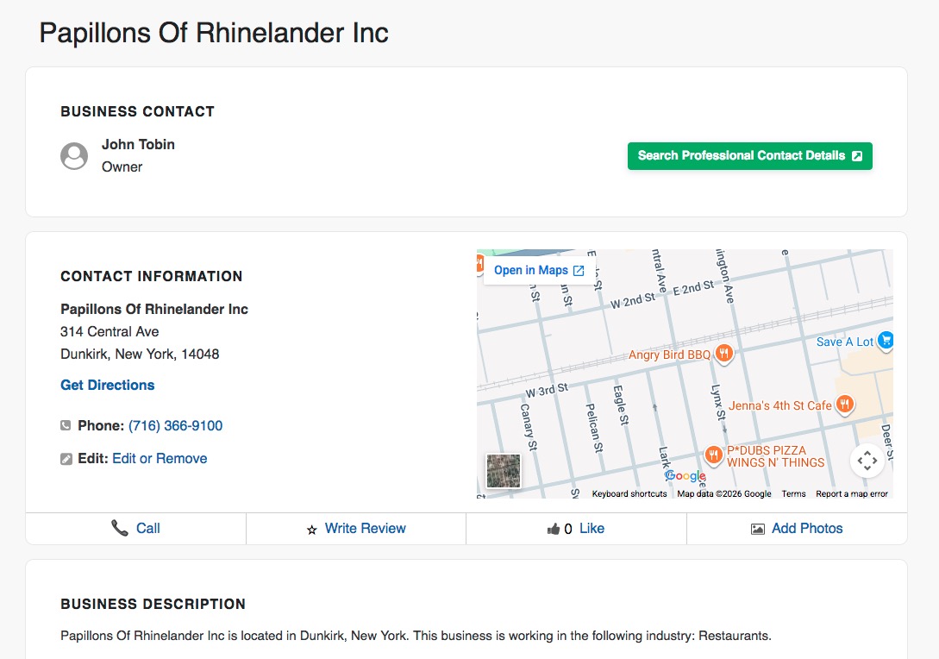This screenshot has height=659, width=939.
Task: Select the P*DUBS PIZZA map marker
Action: (x=712, y=455)
